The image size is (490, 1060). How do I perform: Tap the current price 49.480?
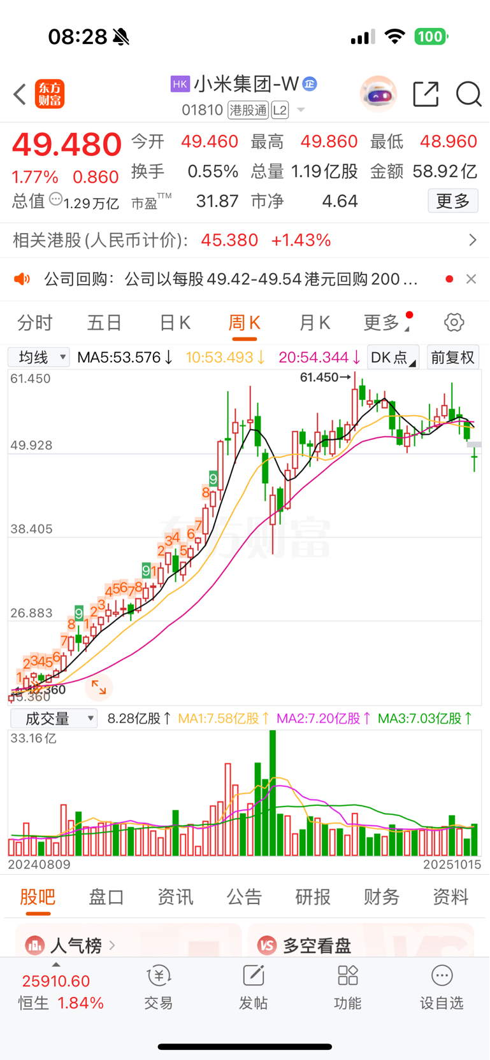[66, 145]
